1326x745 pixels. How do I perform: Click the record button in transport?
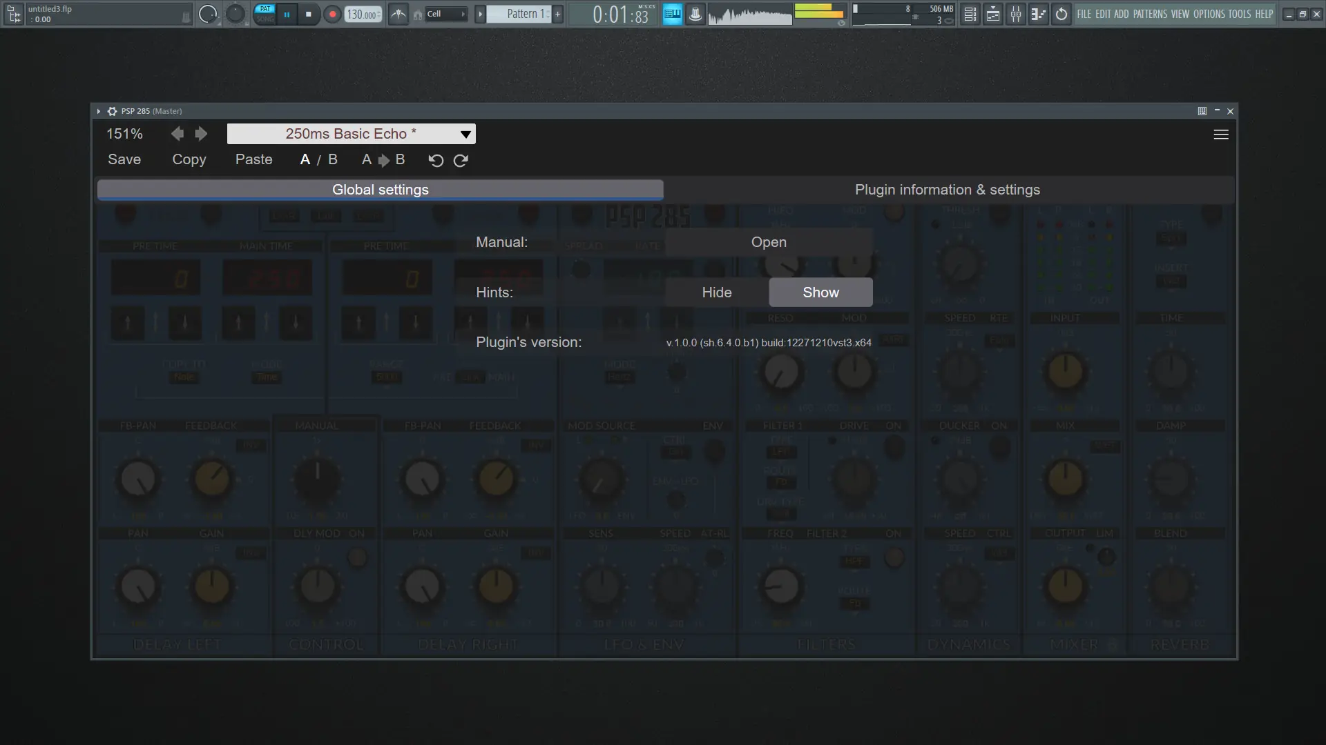click(332, 14)
